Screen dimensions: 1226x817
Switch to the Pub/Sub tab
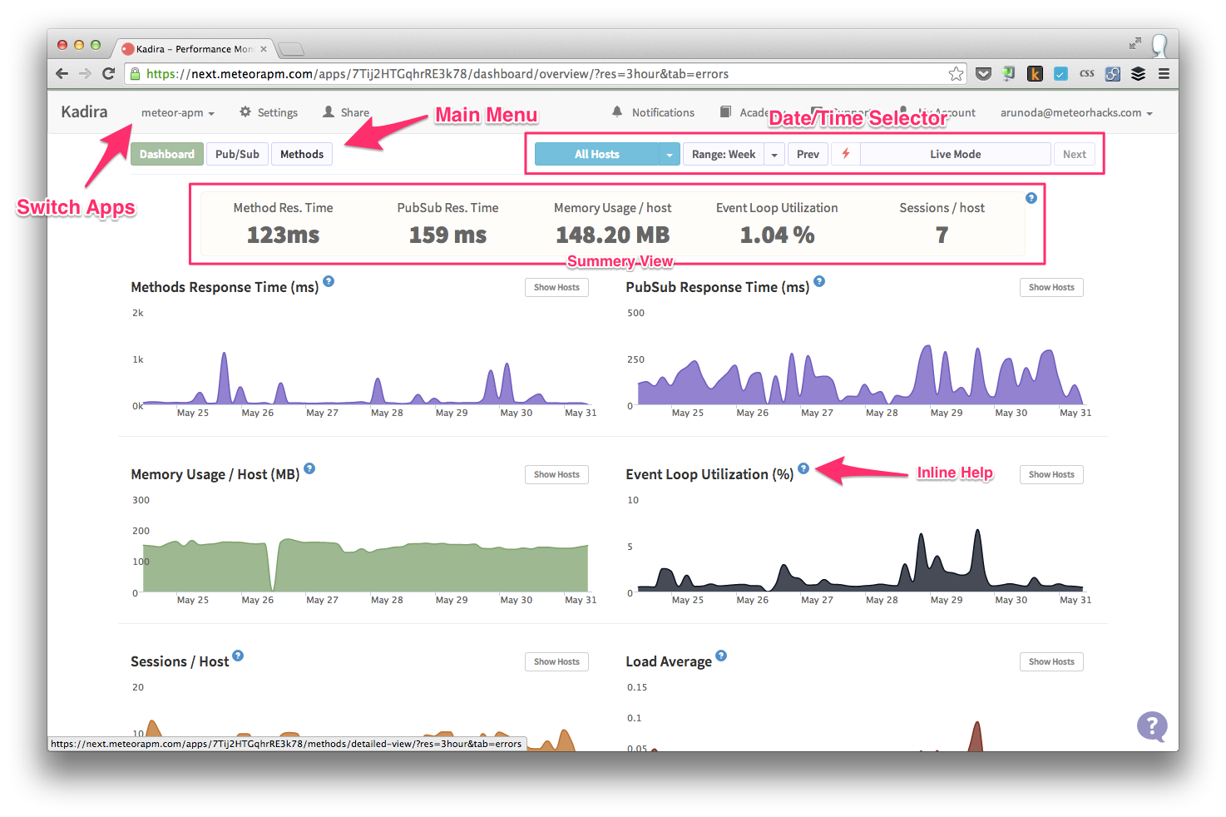pyautogui.click(x=237, y=153)
